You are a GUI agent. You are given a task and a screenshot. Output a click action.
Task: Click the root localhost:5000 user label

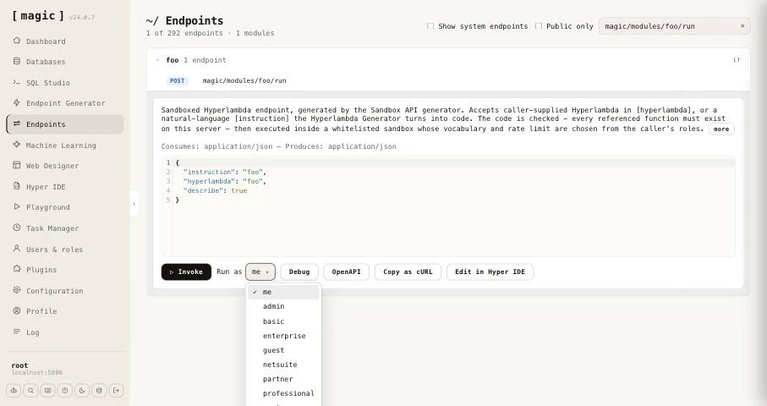36,368
